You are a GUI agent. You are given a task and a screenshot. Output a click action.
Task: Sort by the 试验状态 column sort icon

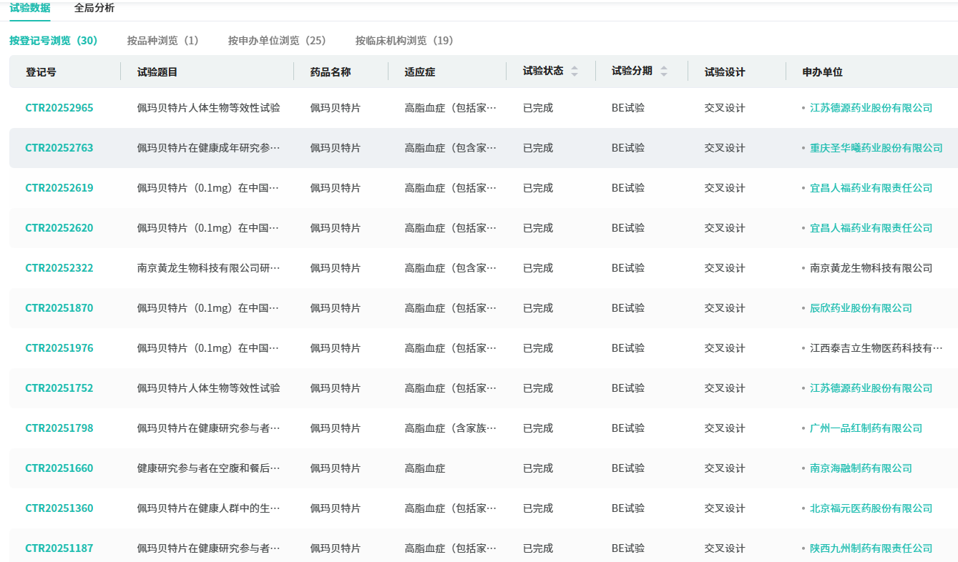click(575, 72)
